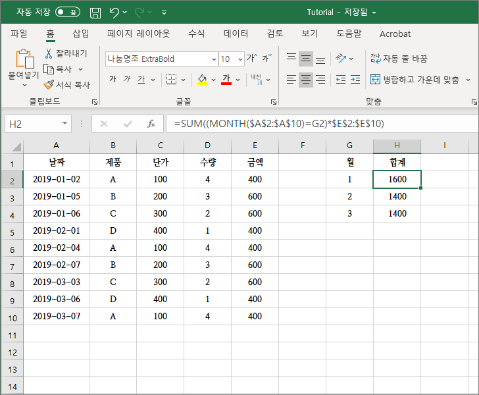Click decrease font size icon
Viewport: 479px width, 395px height.
pyautogui.click(x=266, y=58)
